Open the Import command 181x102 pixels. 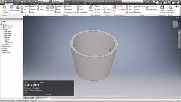pyautogui.click(x=41, y=9)
